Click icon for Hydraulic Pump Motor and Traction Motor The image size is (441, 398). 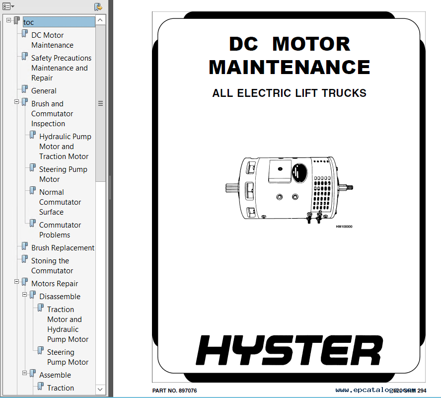(33, 135)
